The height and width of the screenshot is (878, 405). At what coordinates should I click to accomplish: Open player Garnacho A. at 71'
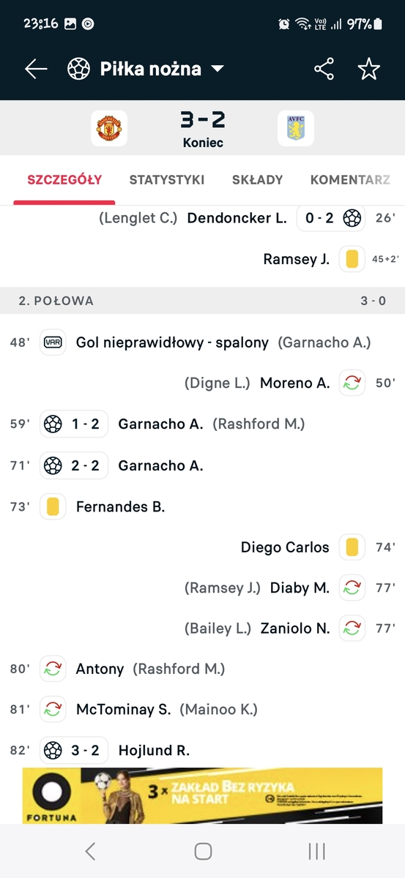click(x=160, y=465)
